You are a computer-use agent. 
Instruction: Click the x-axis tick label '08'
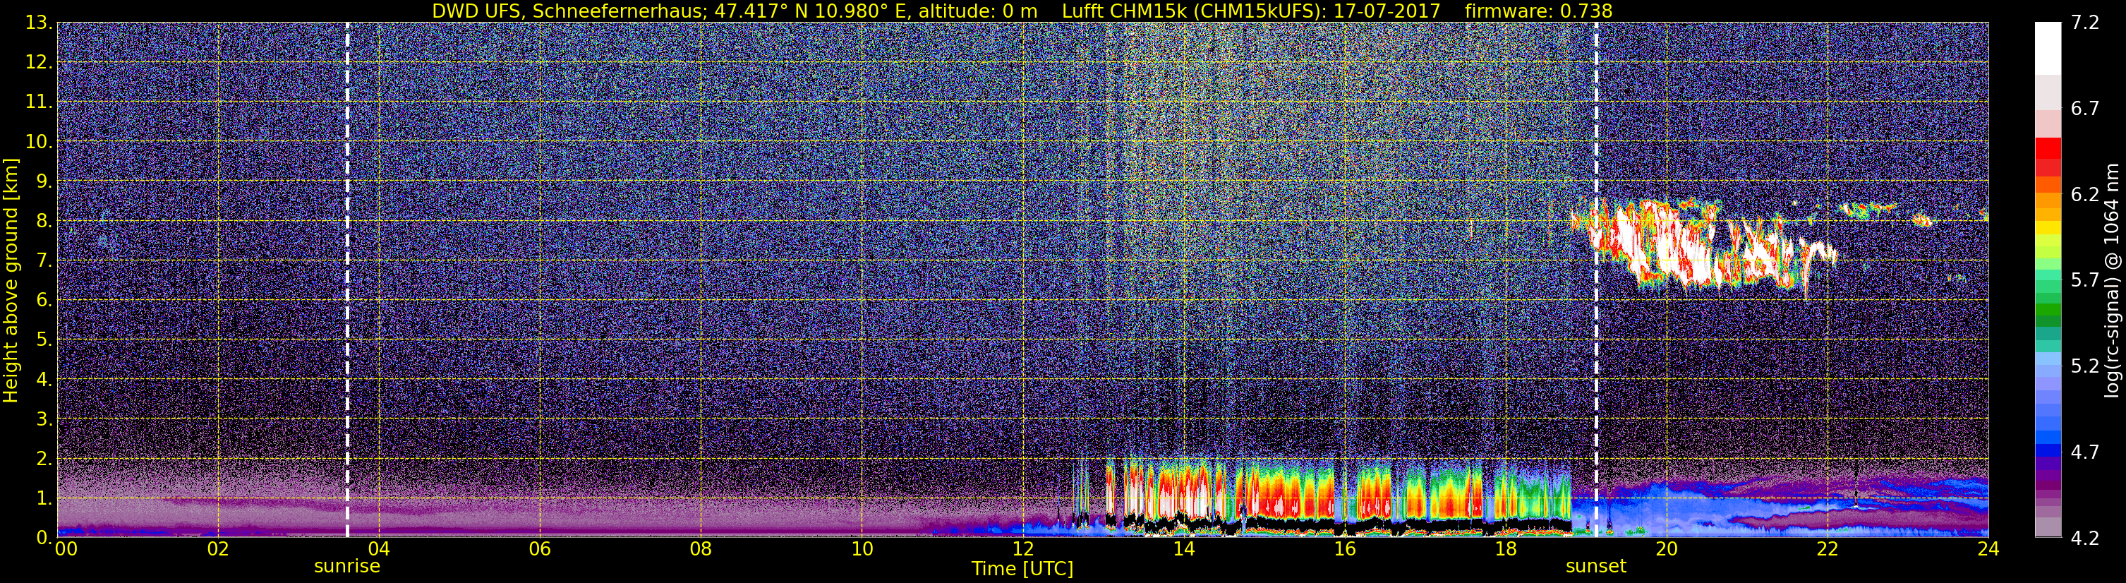tap(701, 550)
